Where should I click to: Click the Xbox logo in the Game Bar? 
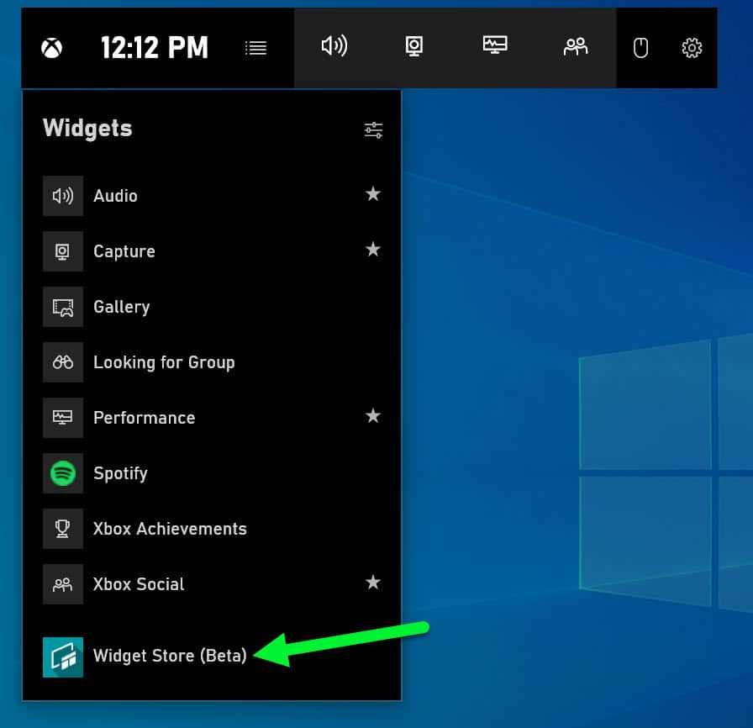pos(52,48)
